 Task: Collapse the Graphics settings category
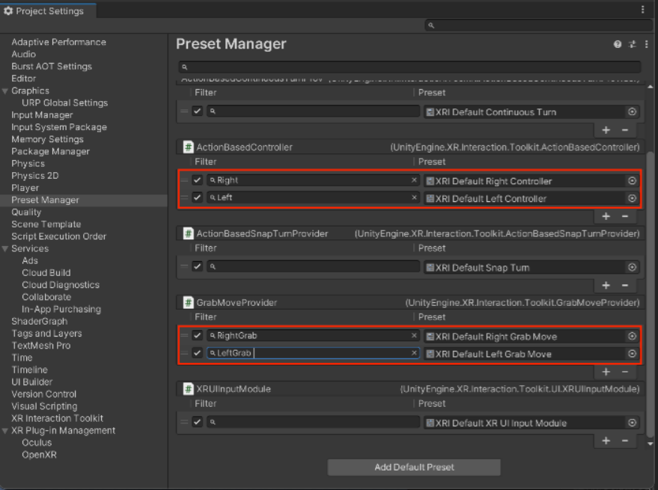coord(6,91)
